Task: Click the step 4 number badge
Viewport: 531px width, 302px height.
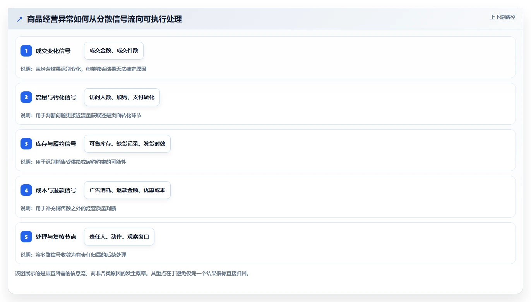Action: [x=26, y=190]
